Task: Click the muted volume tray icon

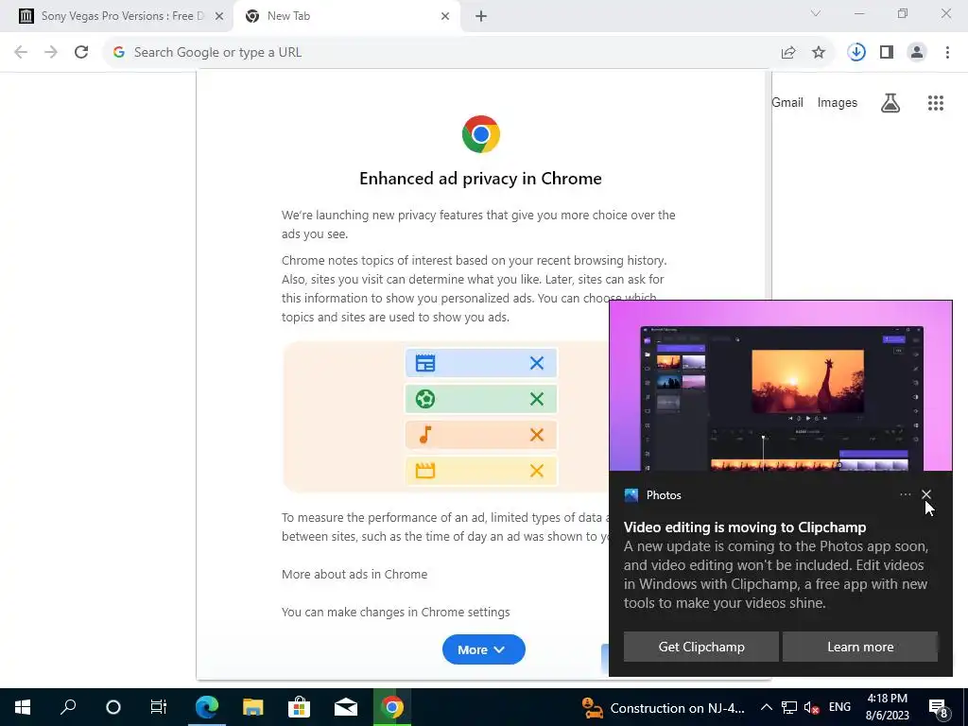Action: click(812, 707)
